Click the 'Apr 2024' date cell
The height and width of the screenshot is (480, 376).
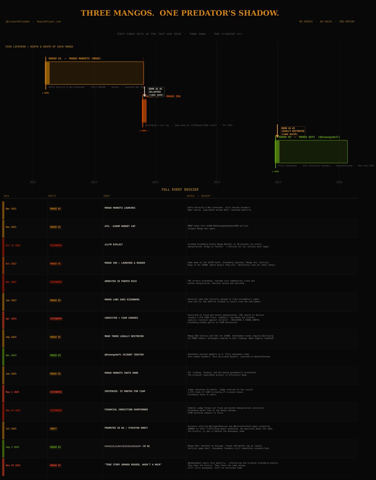click(11, 319)
